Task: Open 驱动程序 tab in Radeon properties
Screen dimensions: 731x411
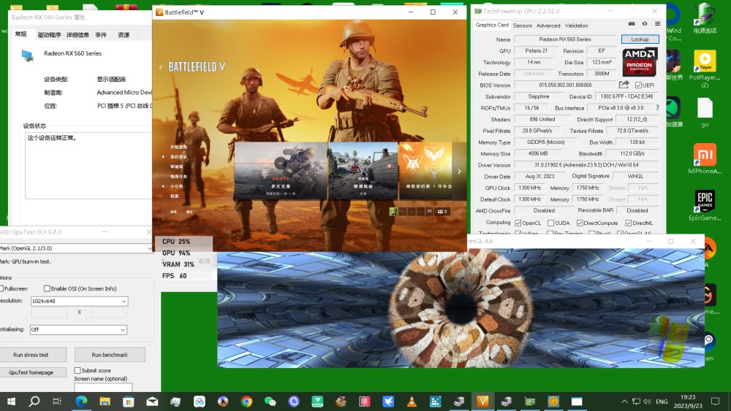Action: tap(49, 35)
